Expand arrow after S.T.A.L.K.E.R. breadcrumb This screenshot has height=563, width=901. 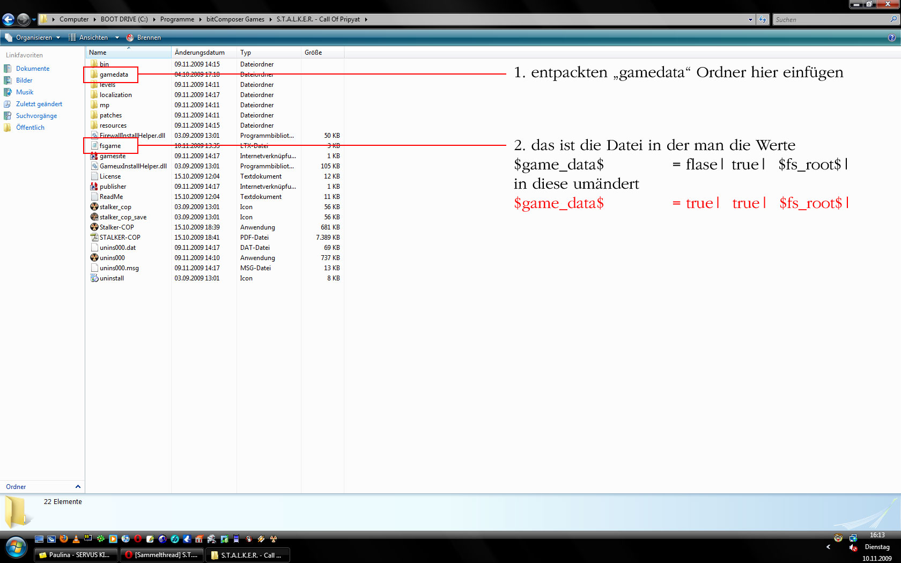coord(366,19)
